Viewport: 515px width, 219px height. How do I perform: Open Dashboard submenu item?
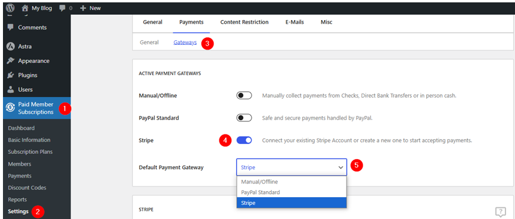21,128
